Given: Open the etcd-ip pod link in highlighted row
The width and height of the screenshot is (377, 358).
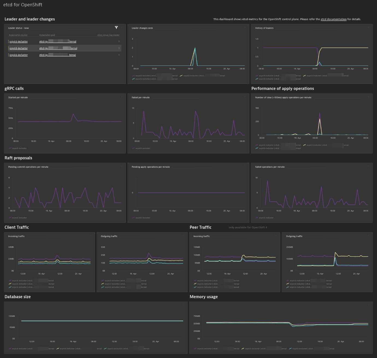Looking at the screenshot, I should click(x=58, y=48).
